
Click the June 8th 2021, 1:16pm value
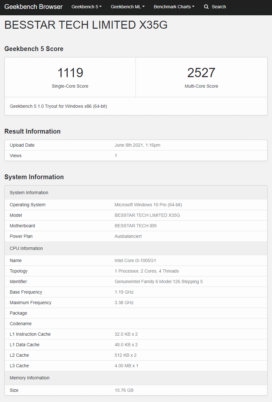137,145
